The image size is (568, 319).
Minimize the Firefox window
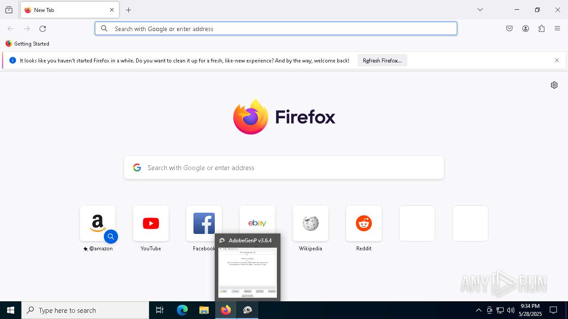click(517, 10)
